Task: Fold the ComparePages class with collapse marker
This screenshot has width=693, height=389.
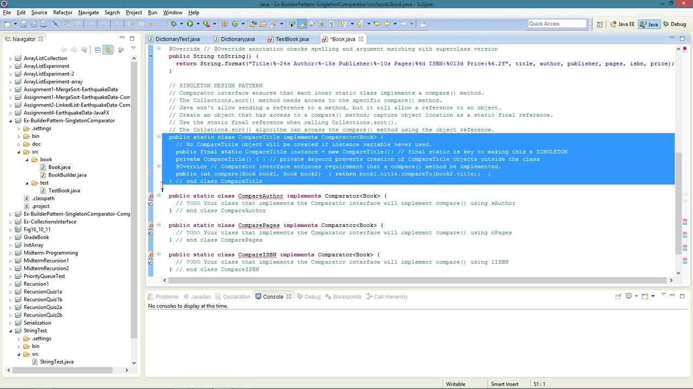Action: tap(159, 225)
